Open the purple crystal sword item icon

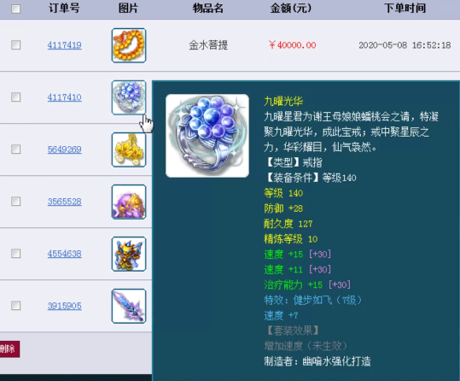(x=129, y=306)
